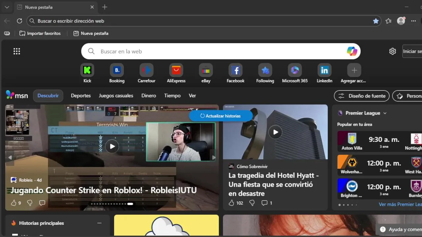
Task: Open the apps grid launcher icon
Action: coord(17,51)
